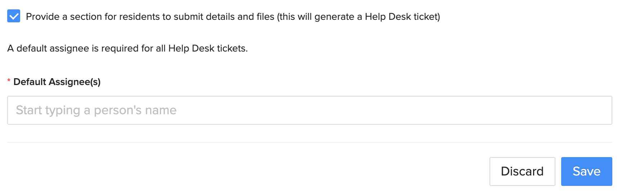Click the 'A default assignee is required' notice text

[128, 48]
